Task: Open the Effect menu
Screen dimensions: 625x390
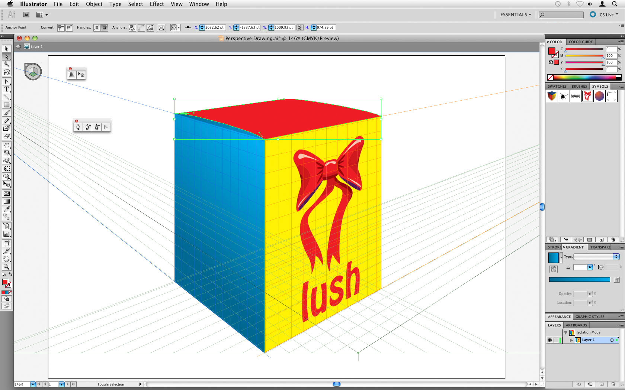Action: point(157,4)
